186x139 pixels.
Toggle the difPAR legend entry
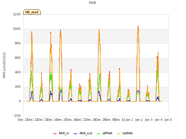(105, 133)
